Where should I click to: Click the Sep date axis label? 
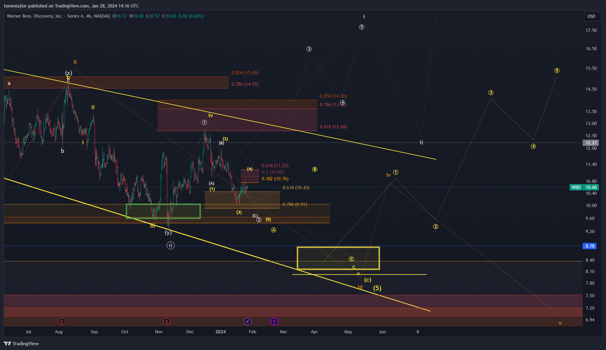[94, 332]
